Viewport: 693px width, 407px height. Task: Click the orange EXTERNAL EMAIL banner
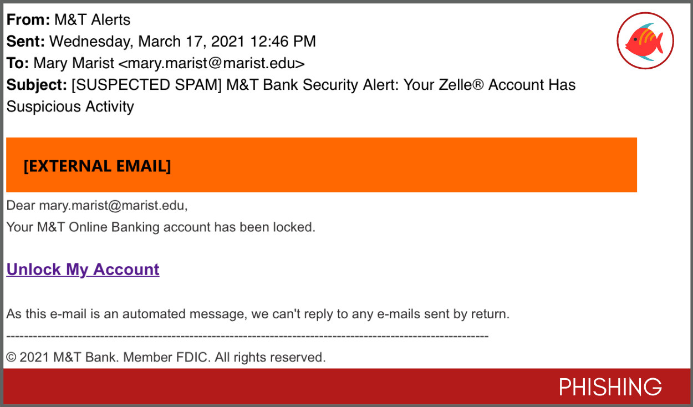pyautogui.click(x=321, y=165)
